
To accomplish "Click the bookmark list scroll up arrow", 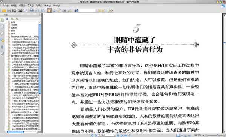I will pyautogui.click(x=40, y=22).
